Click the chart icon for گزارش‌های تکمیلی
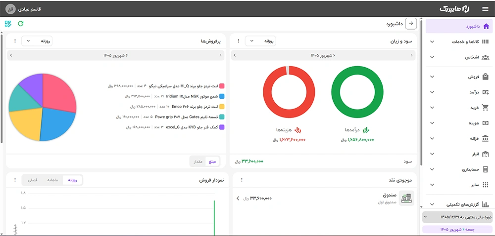This screenshot has width=495, height=236. tap(486, 204)
